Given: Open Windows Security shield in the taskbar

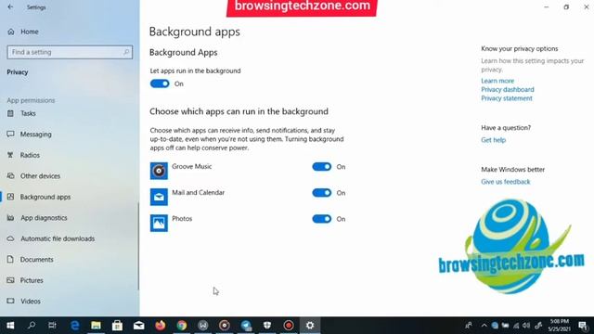Looking at the screenshot, I should [267, 326].
